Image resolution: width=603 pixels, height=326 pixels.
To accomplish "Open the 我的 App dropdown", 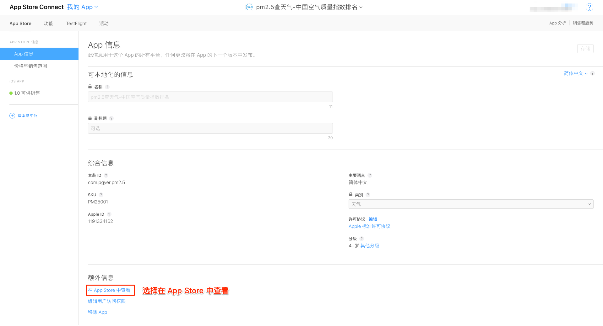I will click(82, 7).
